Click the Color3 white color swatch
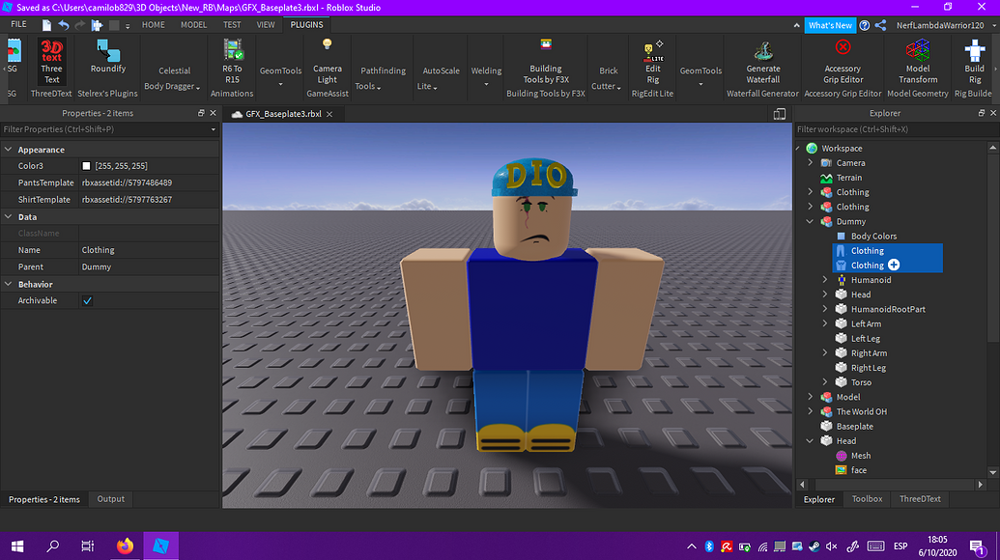Image resolution: width=1000 pixels, height=560 pixels. [86, 166]
